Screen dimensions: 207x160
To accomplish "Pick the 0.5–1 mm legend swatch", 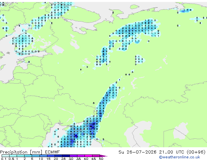I will coord(13,156).
